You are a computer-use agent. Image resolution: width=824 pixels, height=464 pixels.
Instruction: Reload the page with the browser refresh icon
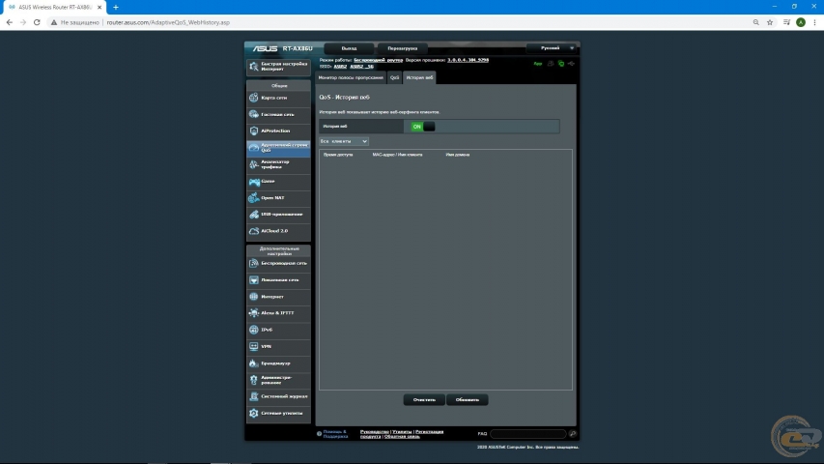(37, 22)
